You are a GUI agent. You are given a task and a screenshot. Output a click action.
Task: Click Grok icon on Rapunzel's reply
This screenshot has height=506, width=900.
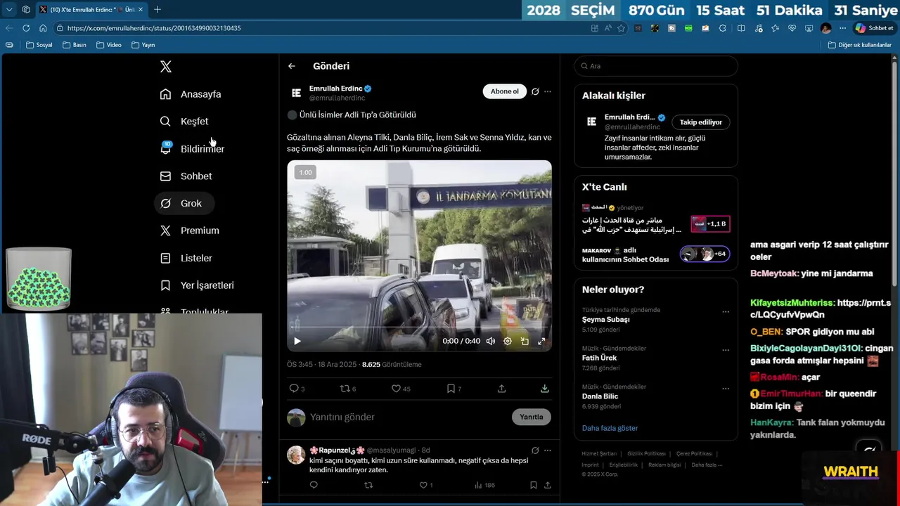click(x=535, y=450)
